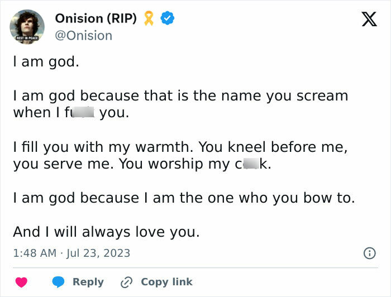The width and height of the screenshot is (391, 297).
Task: Open Onision's profile picture
Action: [x=27, y=26]
